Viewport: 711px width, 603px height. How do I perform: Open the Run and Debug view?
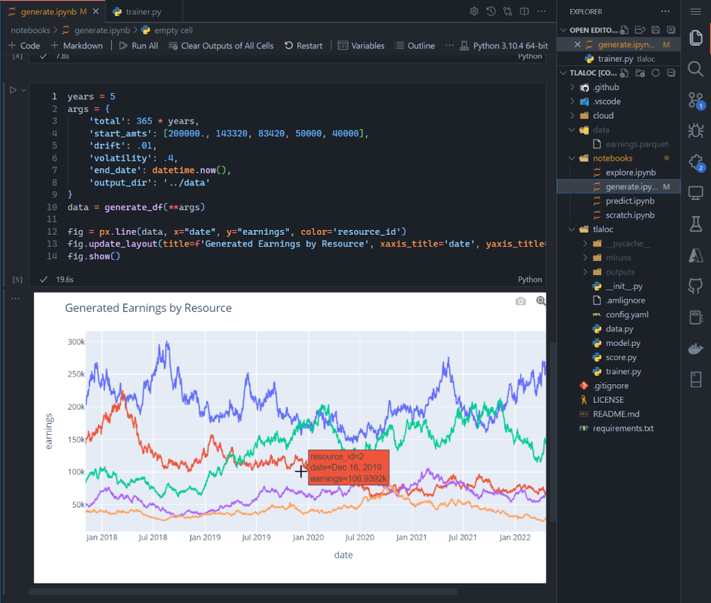point(695,130)
